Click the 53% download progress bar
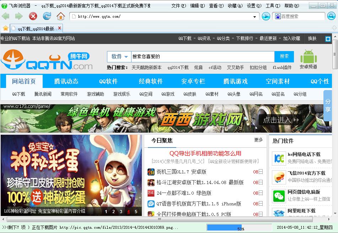The height and width of the screenshot is (233, 338). click(239, 227)
